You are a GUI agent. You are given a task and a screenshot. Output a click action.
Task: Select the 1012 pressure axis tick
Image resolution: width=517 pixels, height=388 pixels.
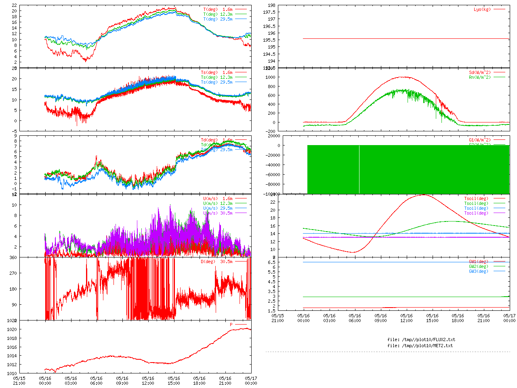point(12,365)
